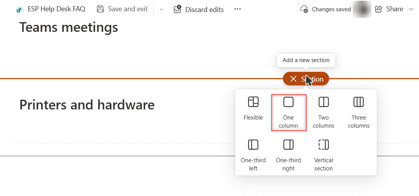Click Discard edits

pyautogui.click(x=198, y=9)
